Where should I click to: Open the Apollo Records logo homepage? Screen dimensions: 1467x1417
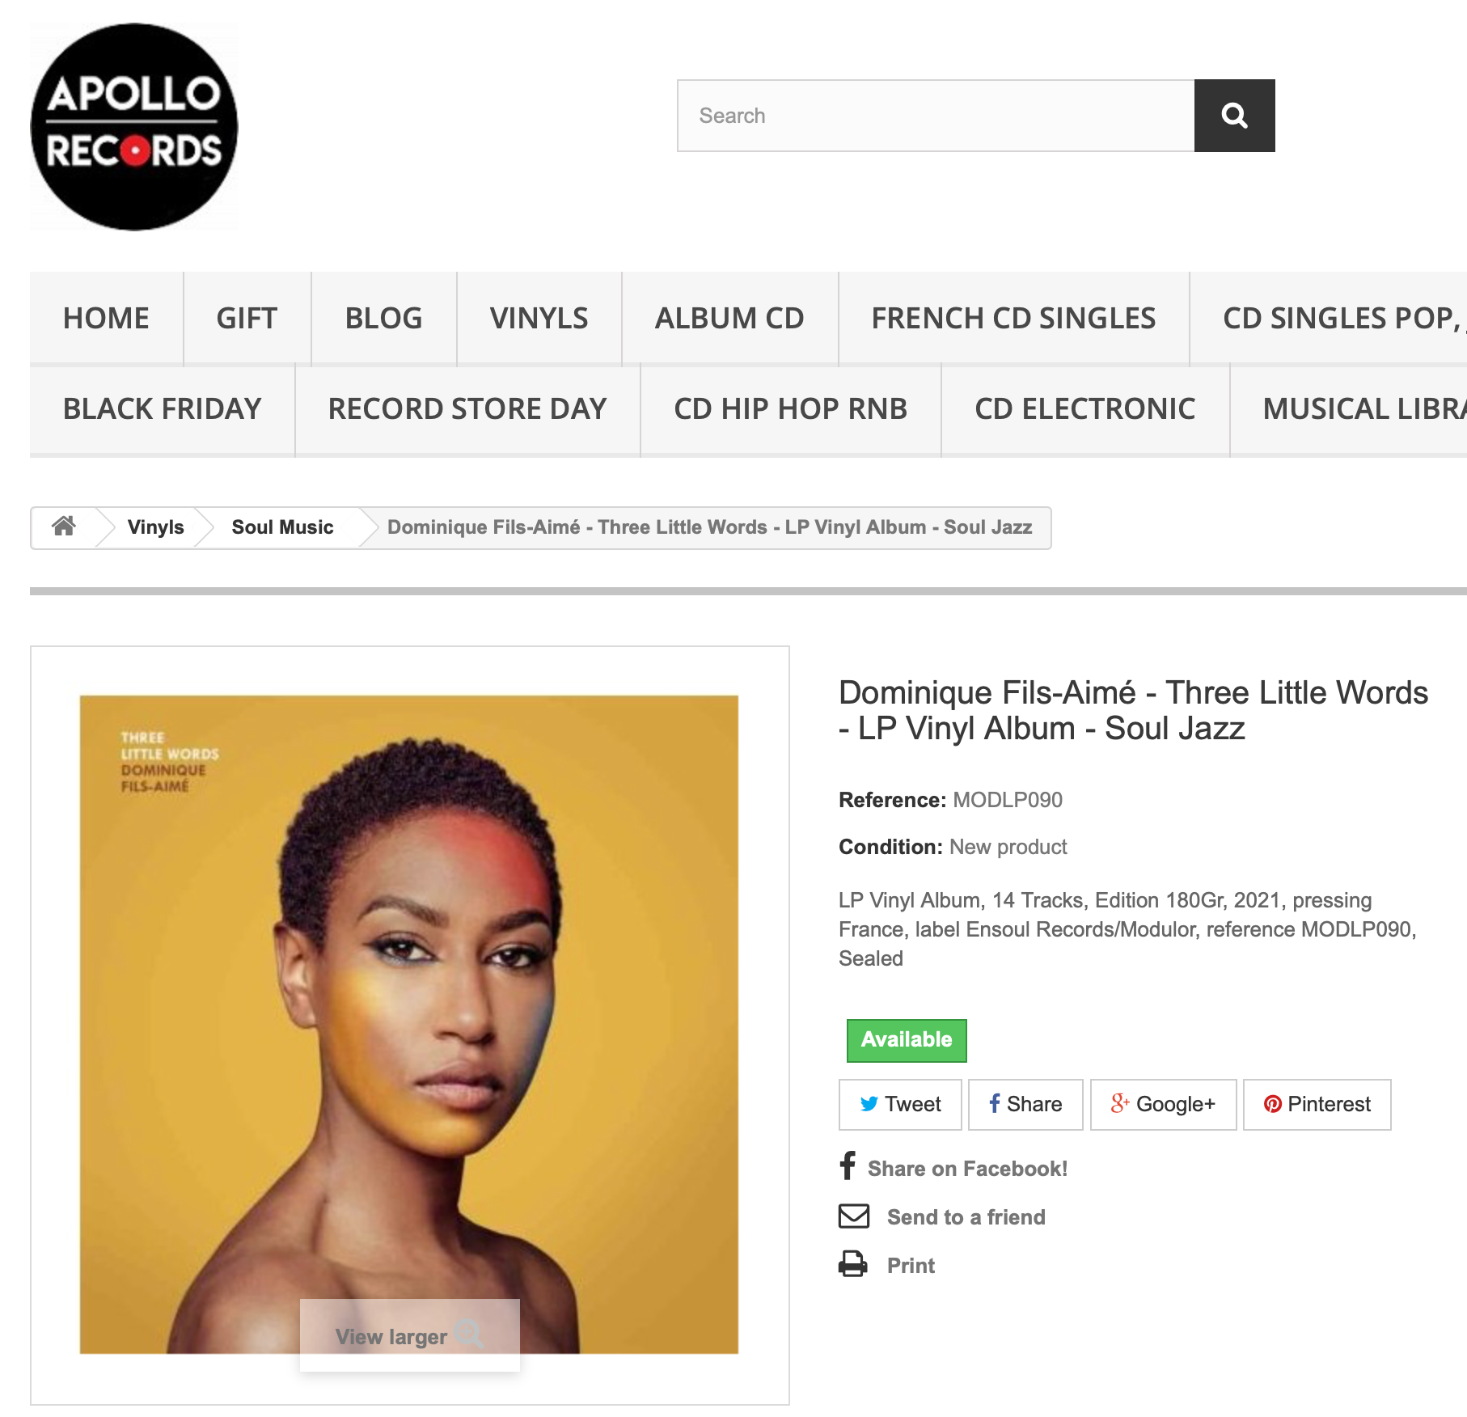pyautogui.click(x=134, y=127)
